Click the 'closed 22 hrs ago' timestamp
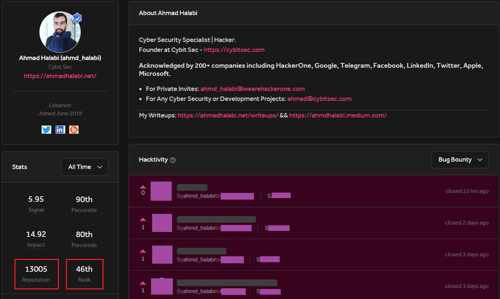500x299 pixels. point(467,191)
